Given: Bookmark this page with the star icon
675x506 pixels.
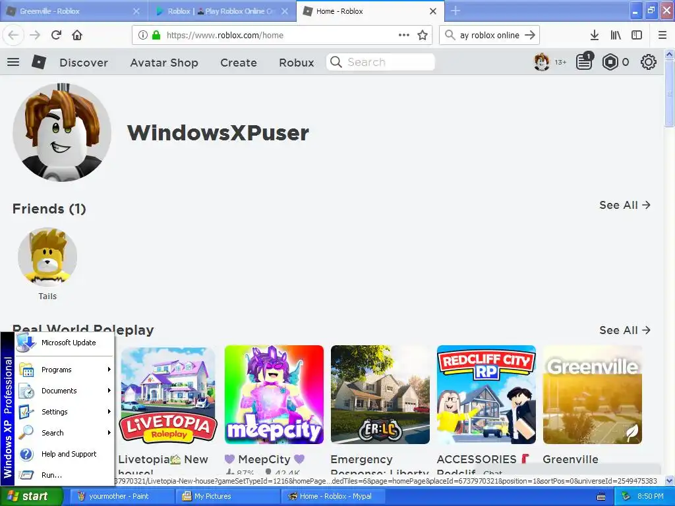Looking at the screenshot, I should (423, 35).
